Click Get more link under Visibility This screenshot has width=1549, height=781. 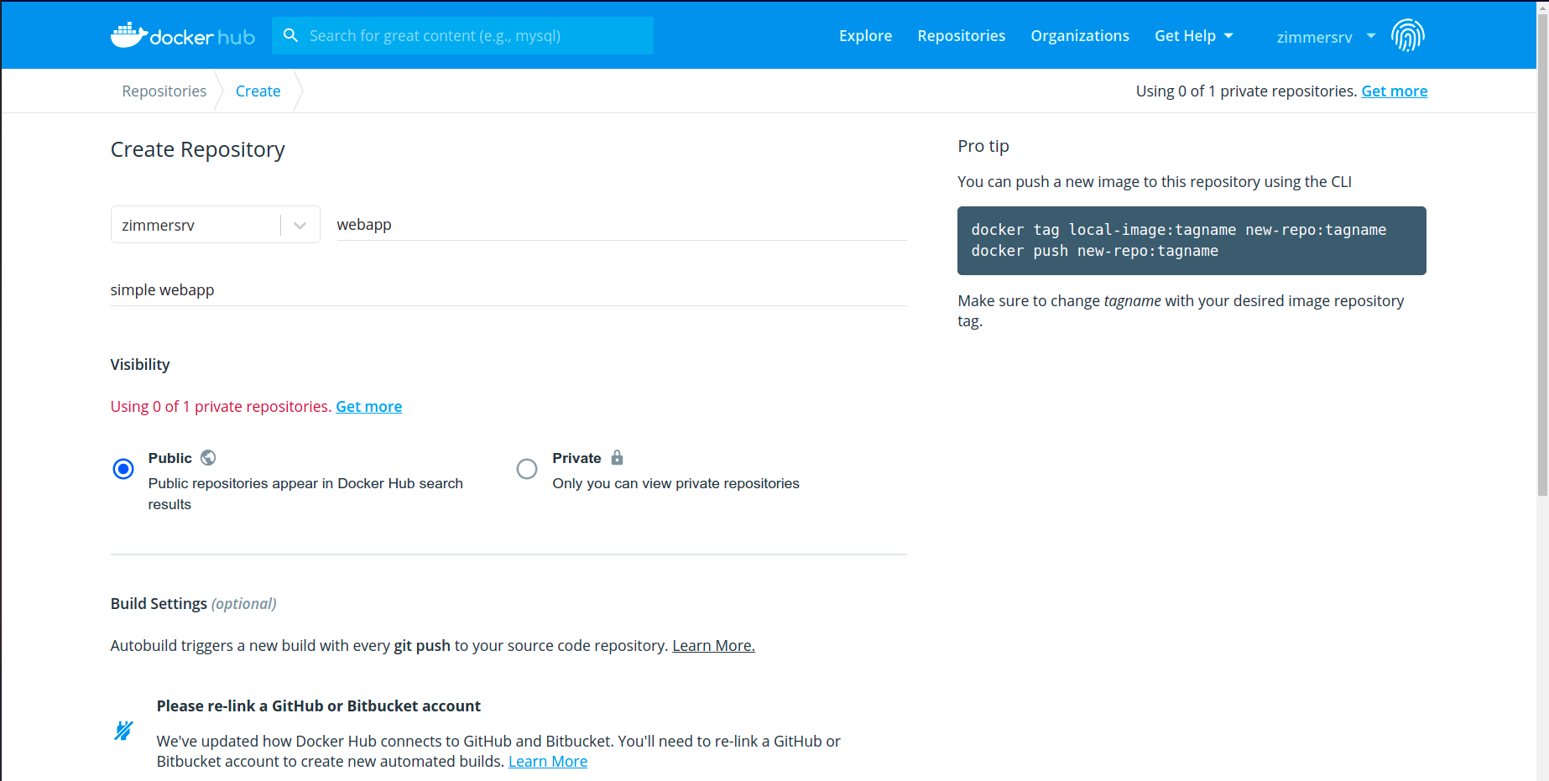(x=369, y=406)
